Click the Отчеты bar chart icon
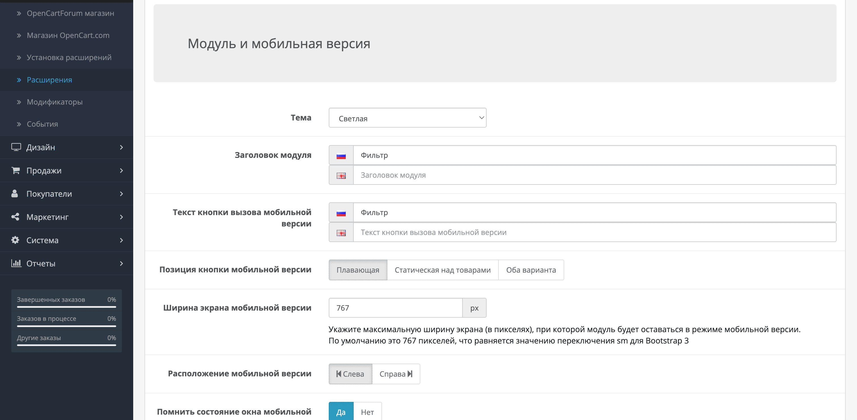Viewport: 857px width, 420px height. [16, 263]
